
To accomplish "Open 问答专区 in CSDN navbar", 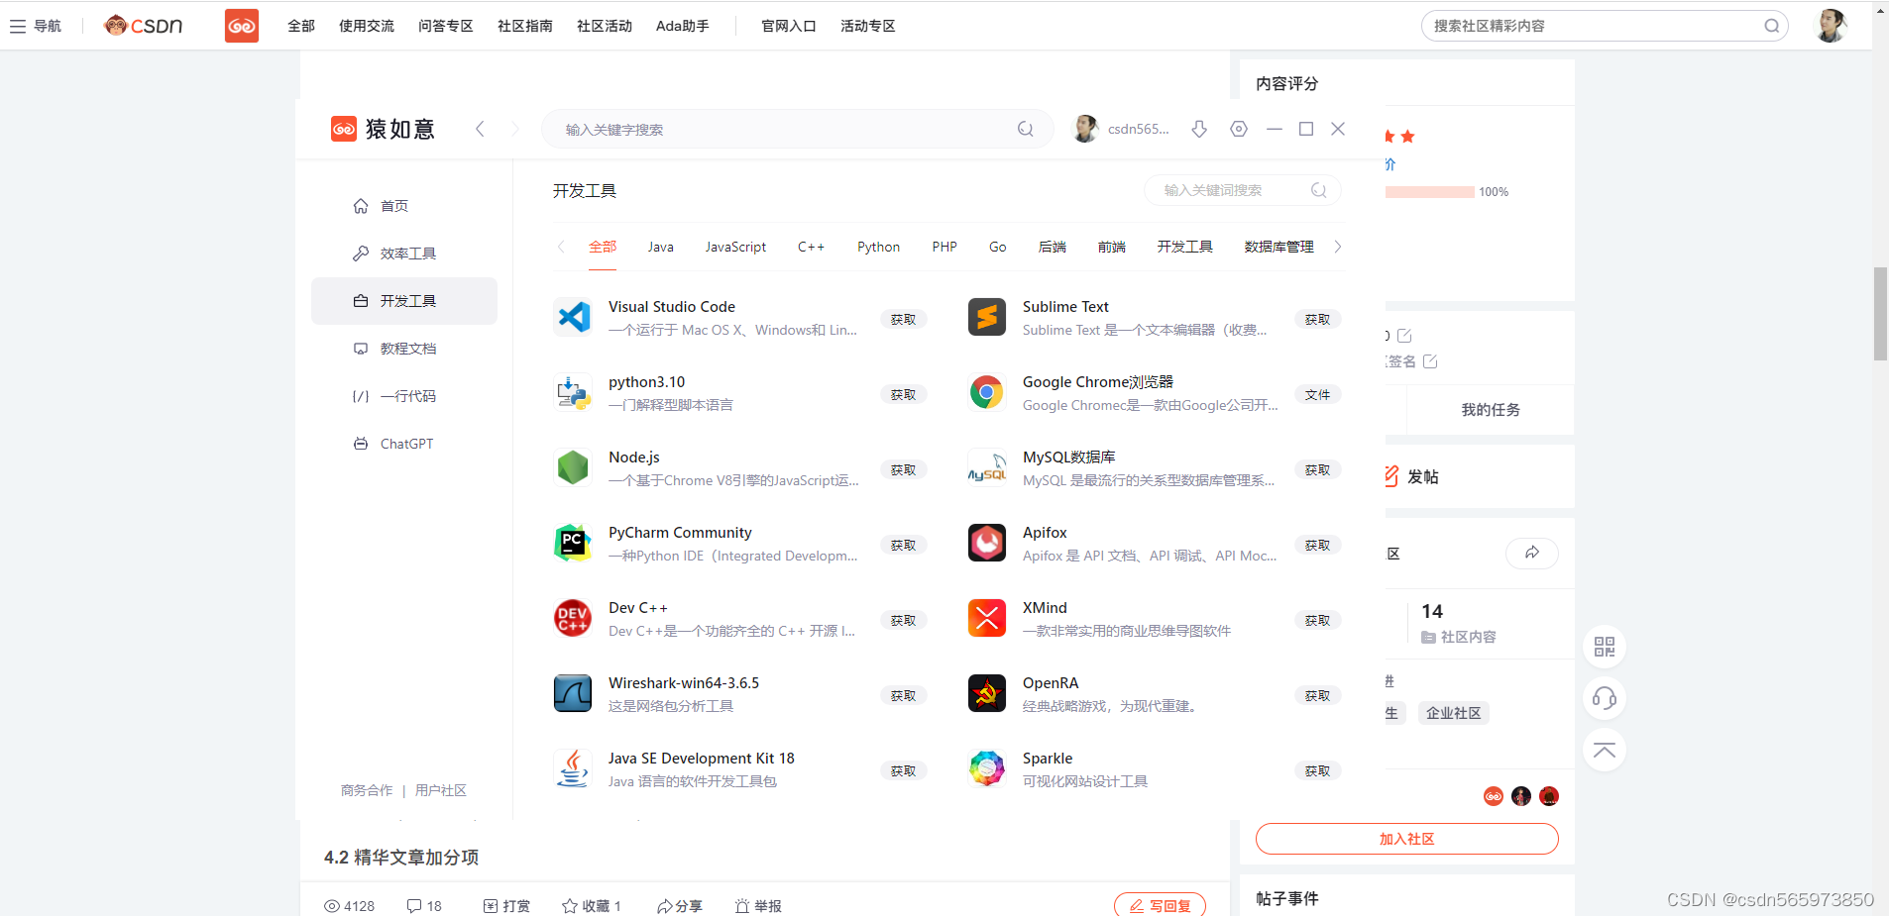I will [446, 26].
